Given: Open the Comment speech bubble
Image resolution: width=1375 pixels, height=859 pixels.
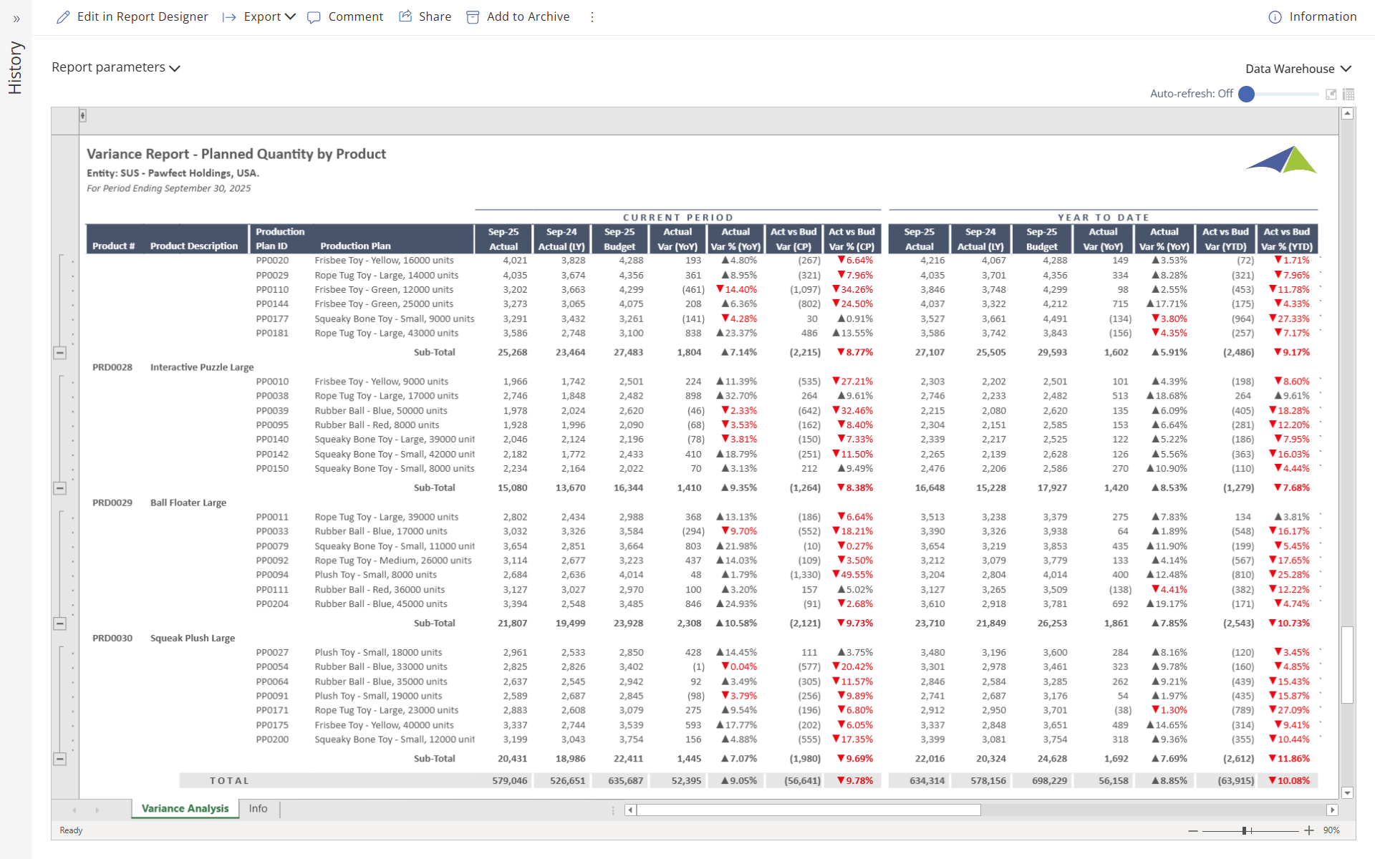Looking at the screenshot, I should 314,17.
